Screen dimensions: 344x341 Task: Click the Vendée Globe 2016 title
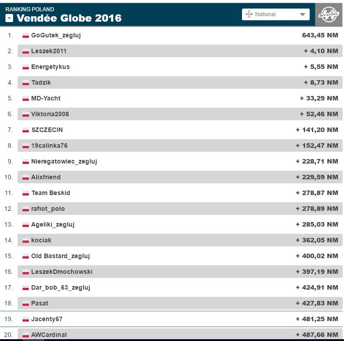click(x=69, y=18)
